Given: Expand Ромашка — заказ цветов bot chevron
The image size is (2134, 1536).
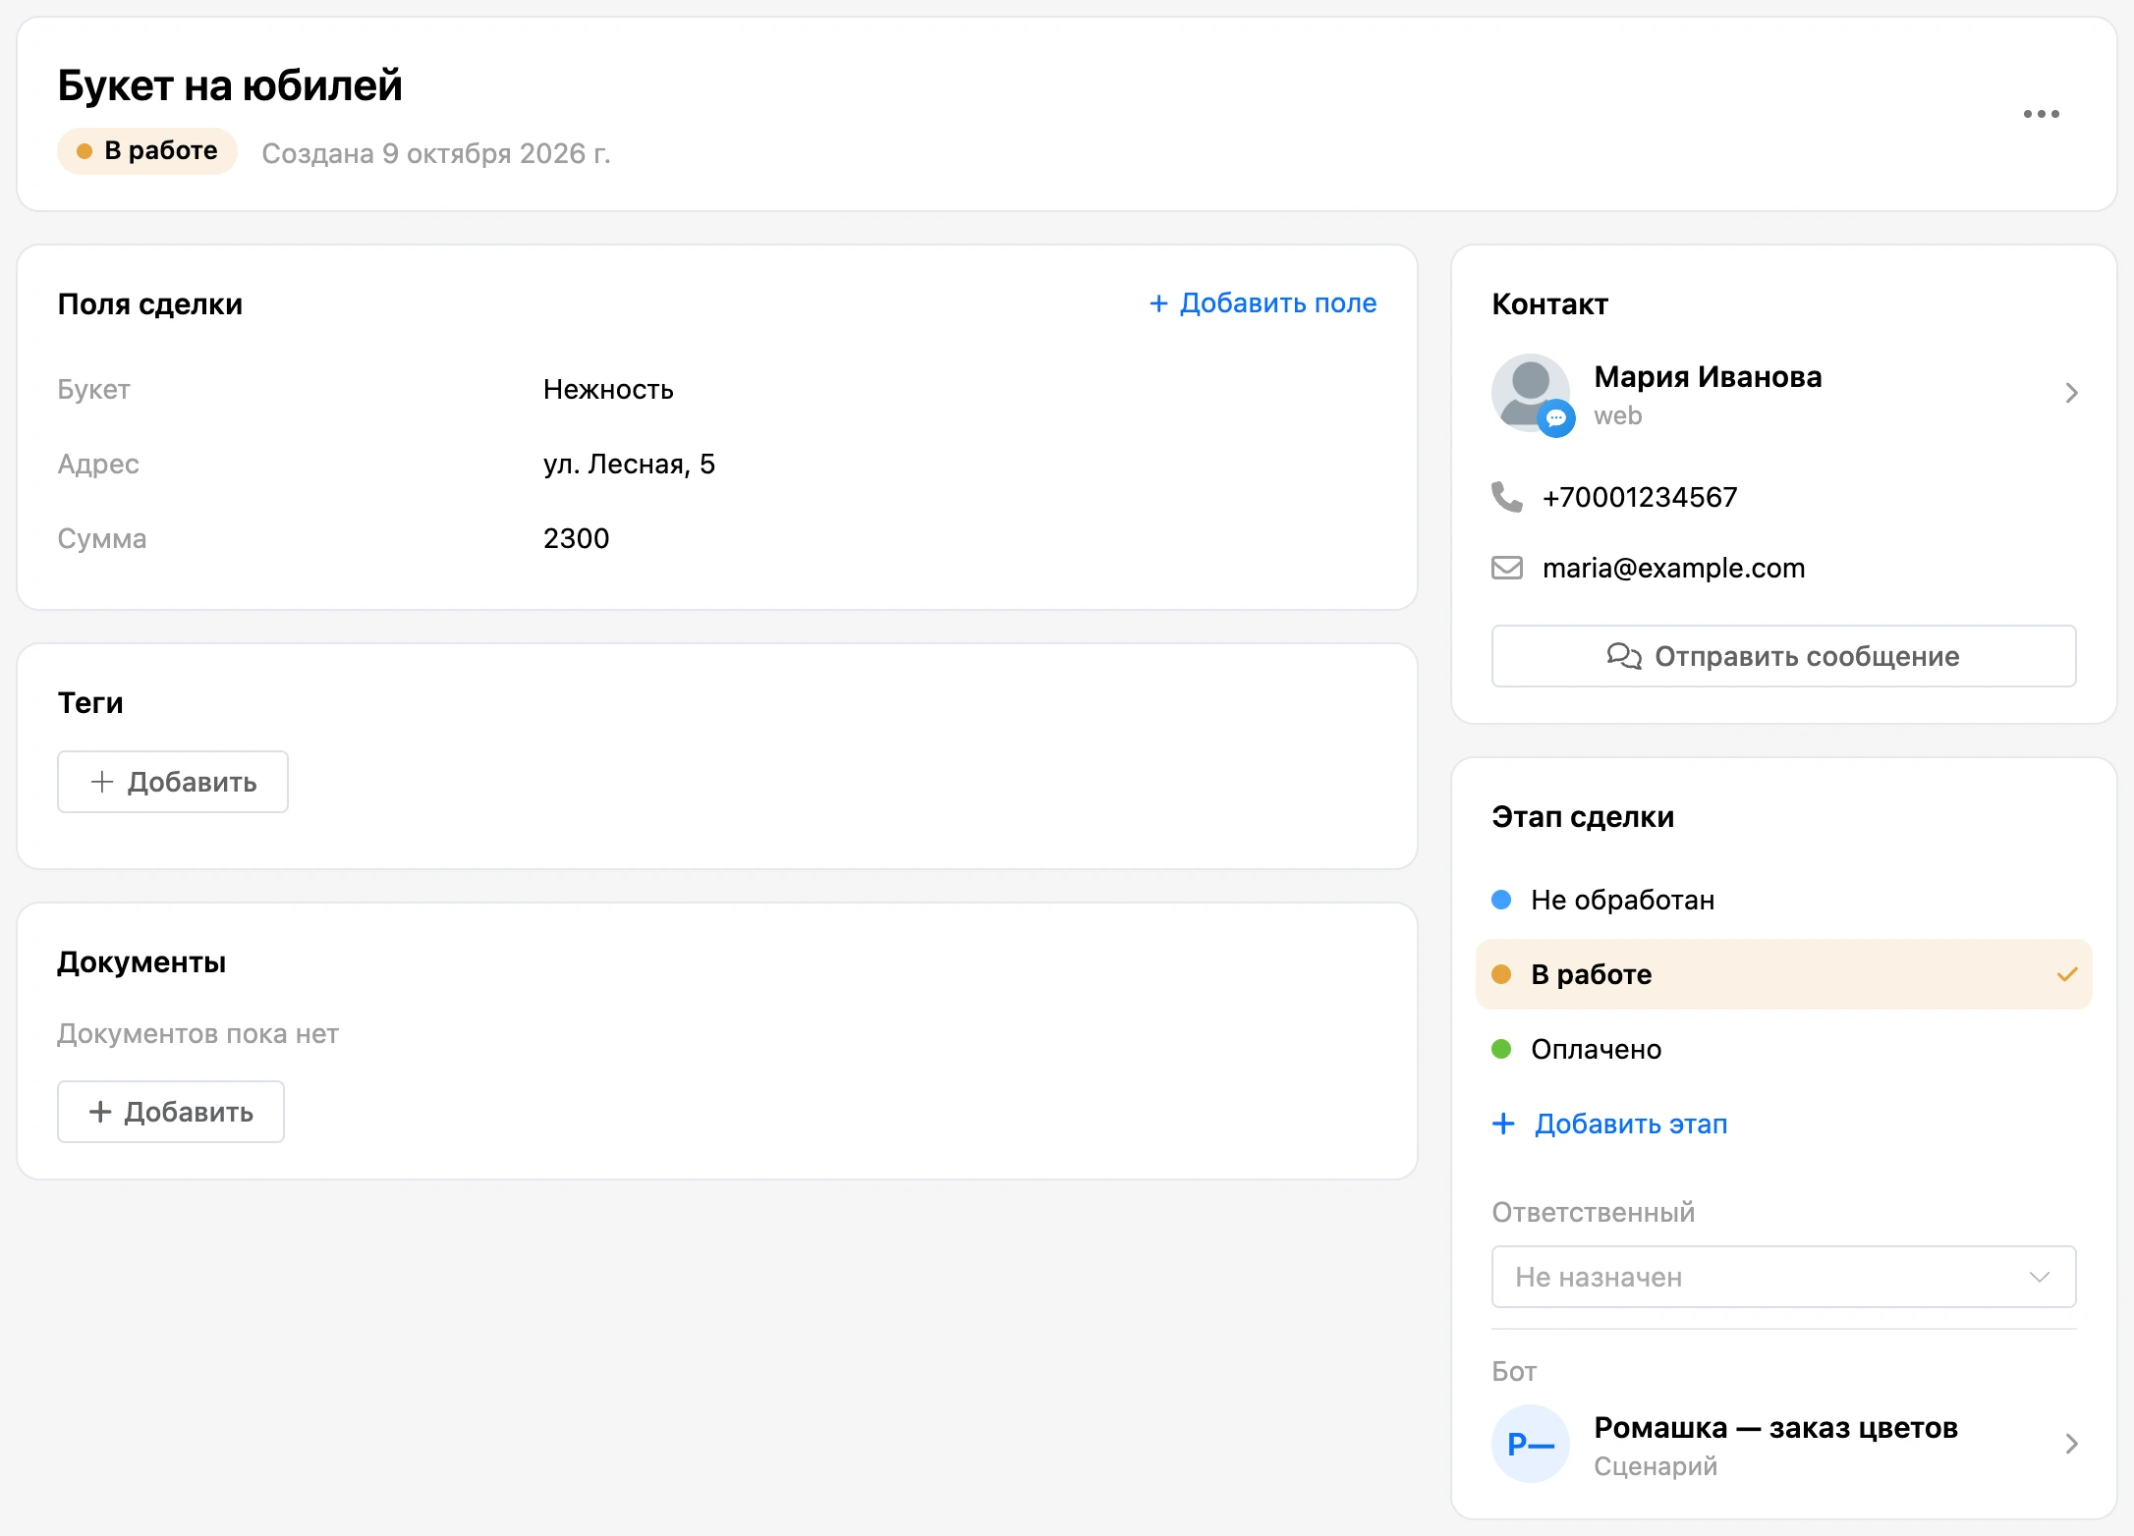Looking at the screenshot, I should pos(2071,1444).
